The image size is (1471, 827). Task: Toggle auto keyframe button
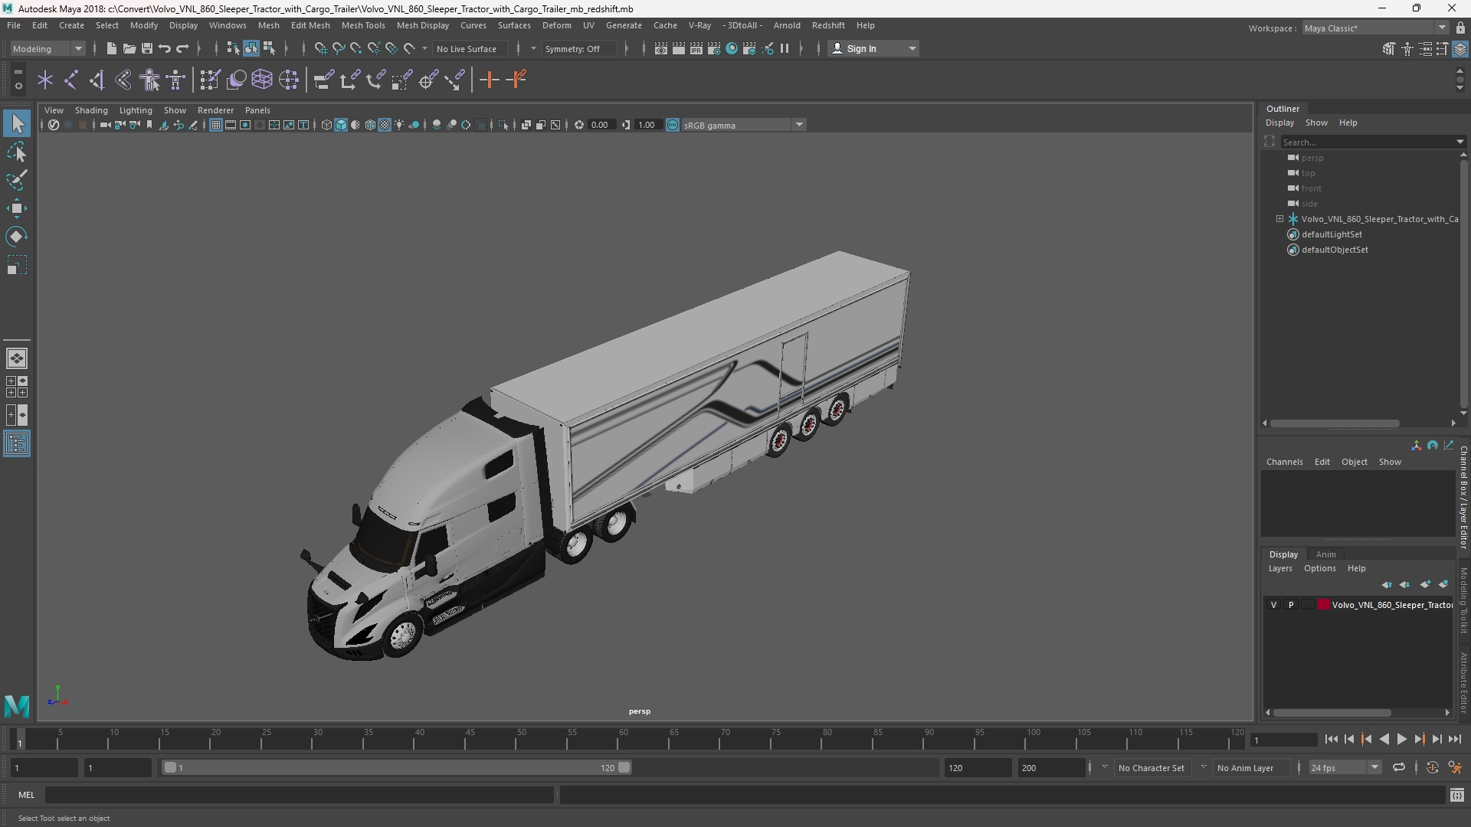pyautogui.click(x=1432, y=767)
